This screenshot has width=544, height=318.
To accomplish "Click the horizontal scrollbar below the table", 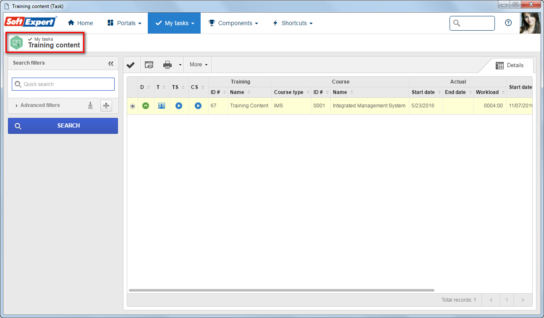I will (282, 290).
